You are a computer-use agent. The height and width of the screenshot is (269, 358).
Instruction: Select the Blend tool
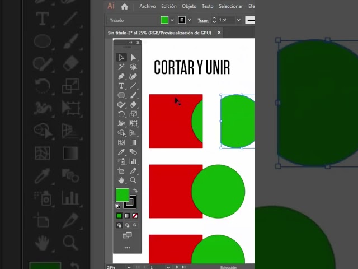(x=133, y=152)
